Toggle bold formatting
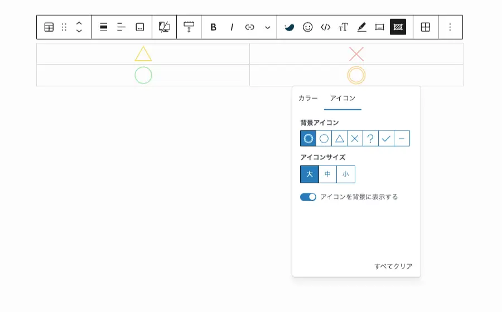The width and height of the screenshot is (502, 312). point(213,27)
